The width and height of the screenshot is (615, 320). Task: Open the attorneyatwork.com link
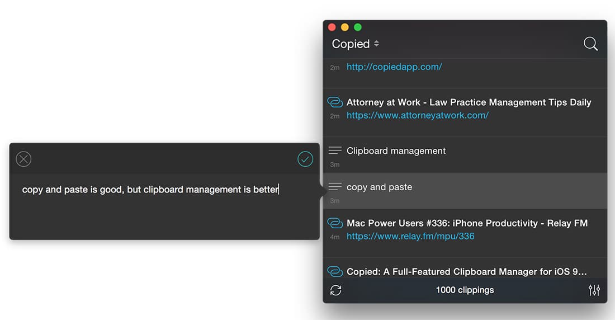pos(417,115)
